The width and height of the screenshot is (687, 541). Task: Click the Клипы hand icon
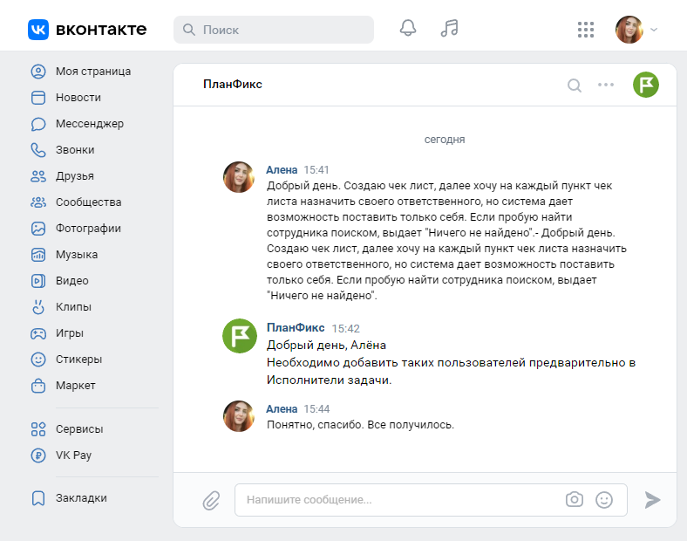[x=38, y=307]
